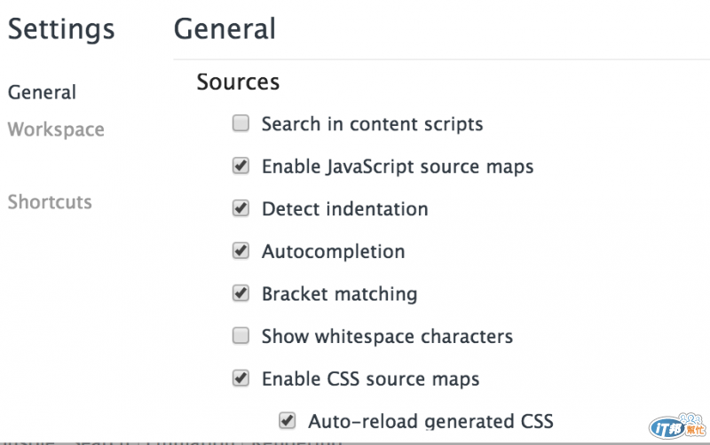Image resolution: width=710 pixels, height=445 pixels.
Task: Click the 'Bracket matching' label text
Action: 339,294
